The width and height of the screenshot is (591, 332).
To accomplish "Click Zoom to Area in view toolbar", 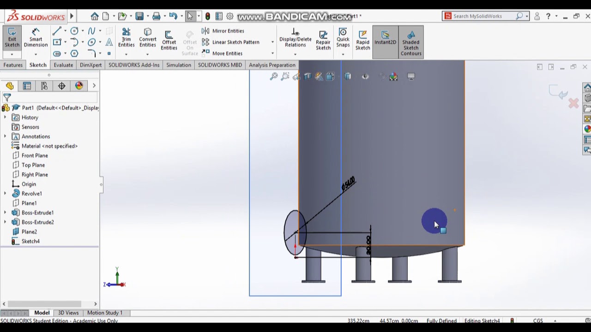I will [x=285, y=77].
